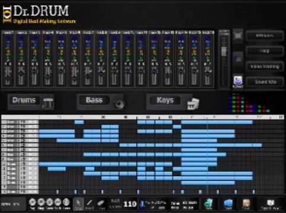The width and height of the screenshot is (286, 213).
Task: Click the export icon at bottom right
Action: point(271,204)
